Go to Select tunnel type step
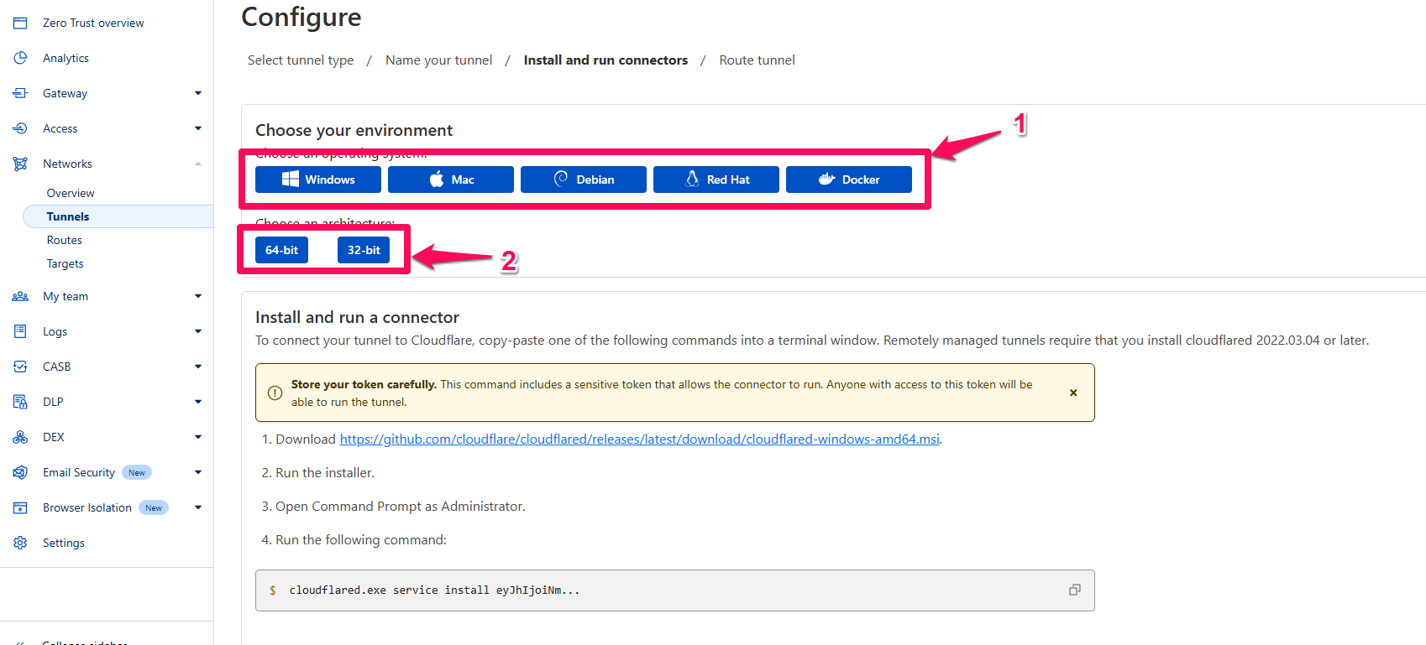The image size is (1426, 645). tap(301, 60)
